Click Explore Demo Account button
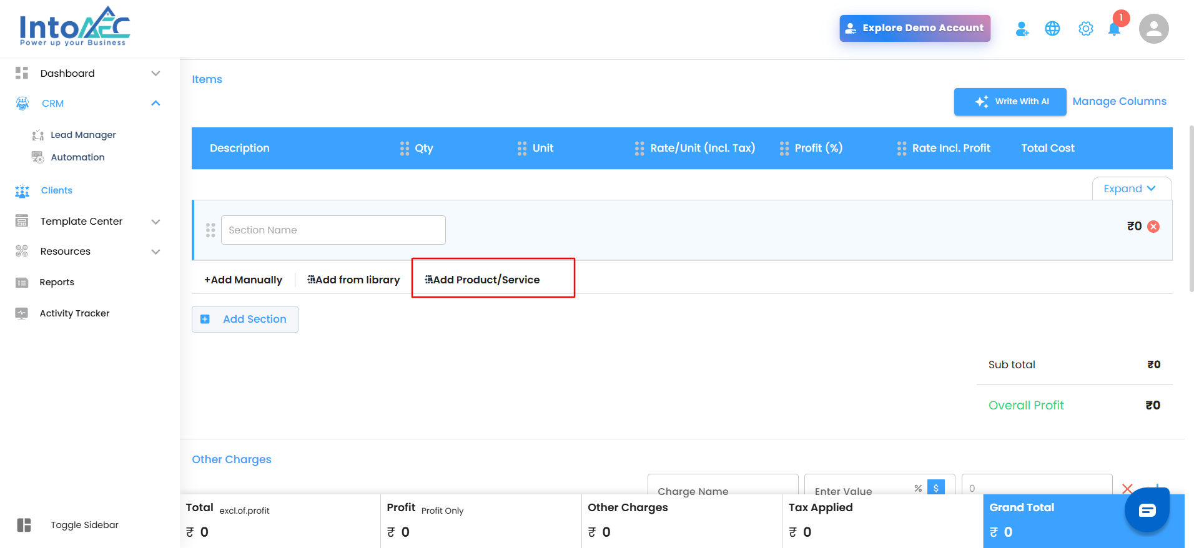 (915, 28)
